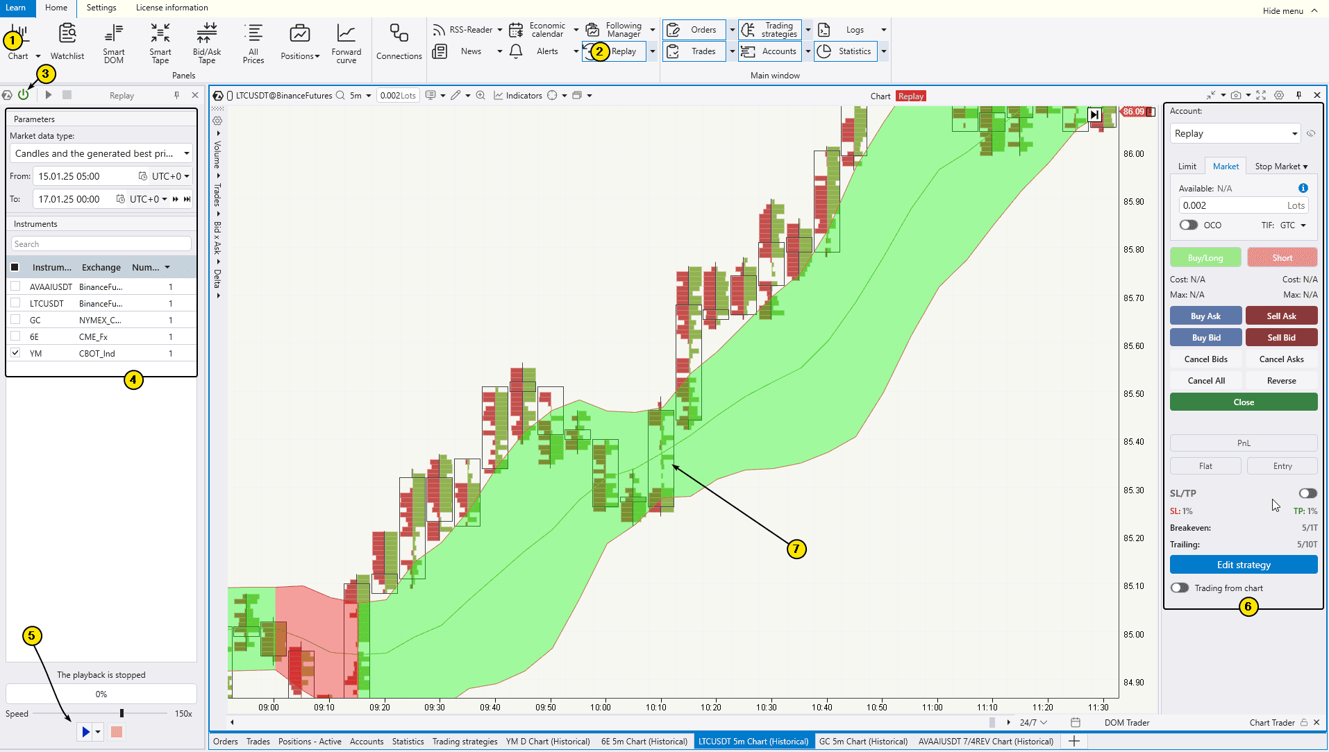The width and height of the screenshot is (1329, 752).
Task: Adjust the playback Speed slider handle
Action: pyautogui.click(x=122, y=713)
